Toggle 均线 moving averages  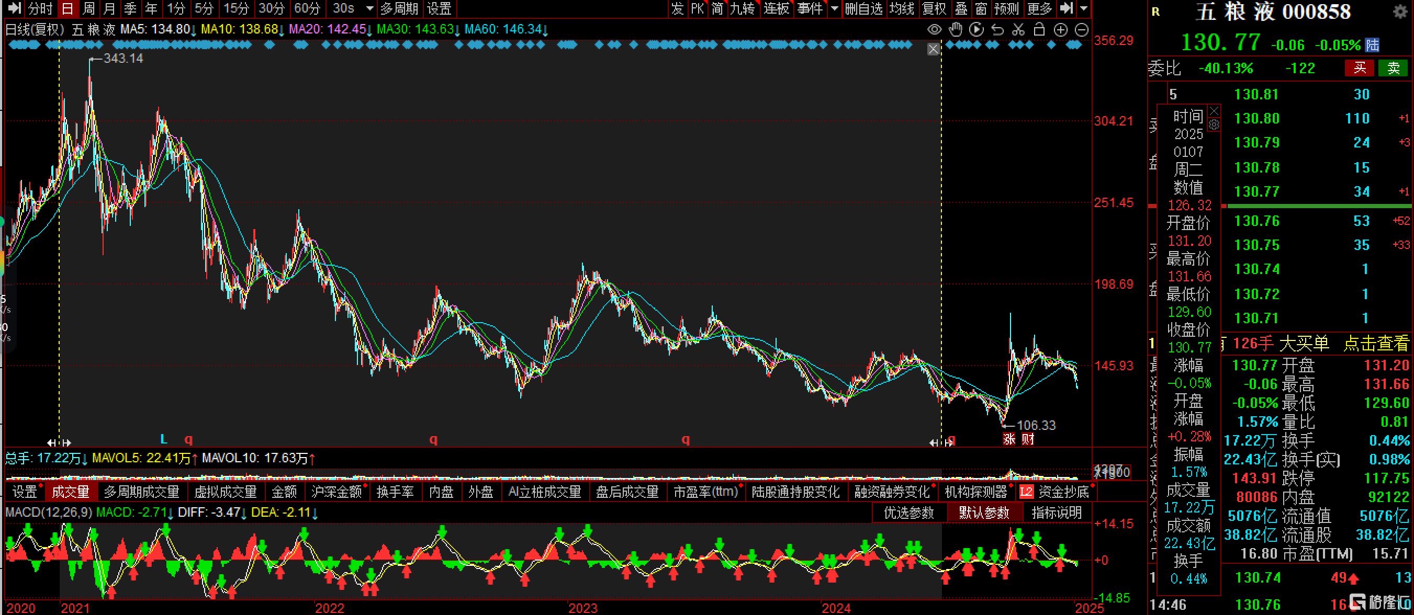pos(902,8)
